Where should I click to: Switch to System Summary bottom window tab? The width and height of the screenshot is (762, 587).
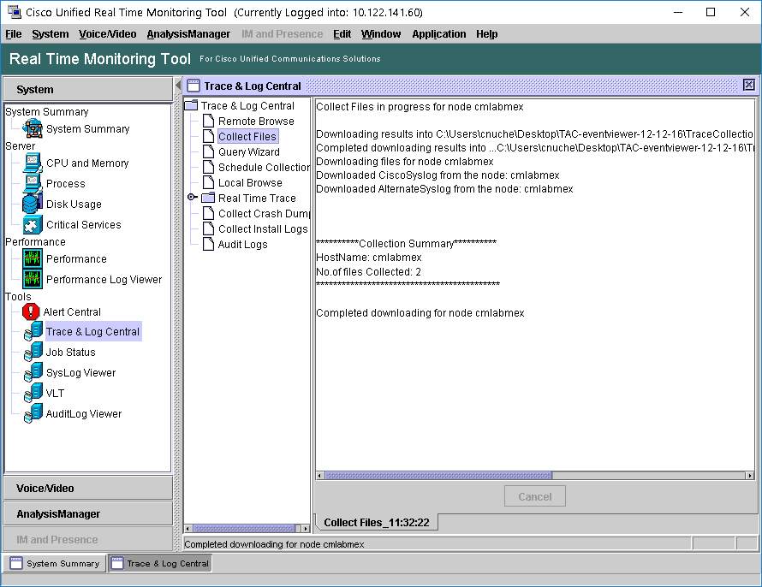[55, 563]
